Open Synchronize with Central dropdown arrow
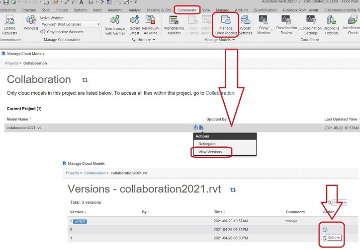Image resolution: width=360 pixels, height=250 pixels. pyautogui.click(x=126, y=31)
